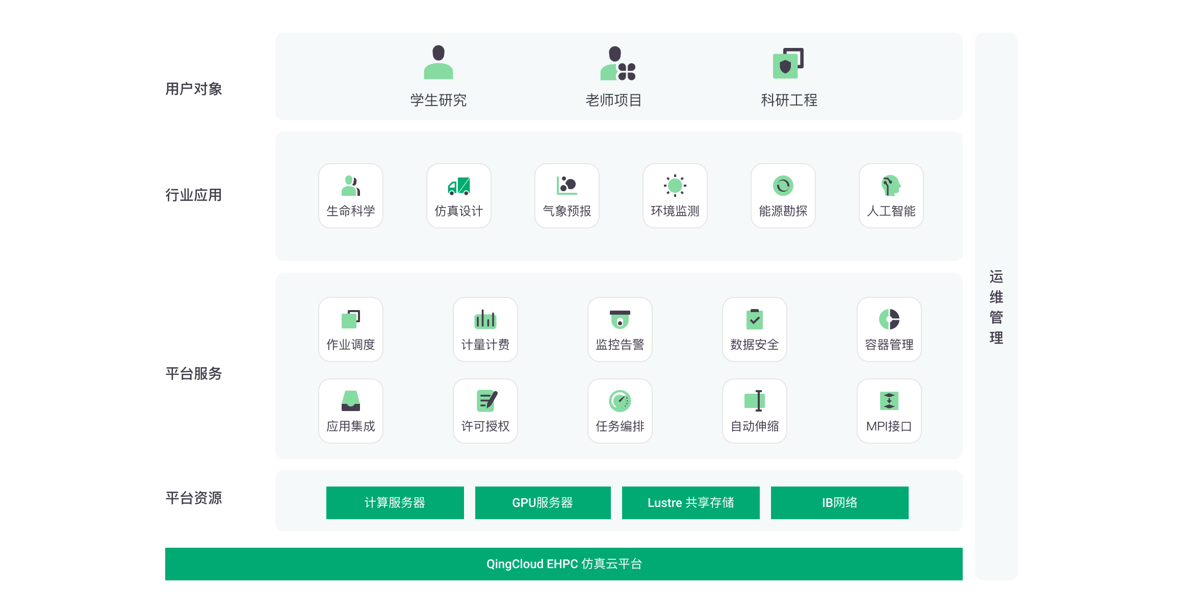
Task: Click the 用户对象 row label
Action: [194, 89]
